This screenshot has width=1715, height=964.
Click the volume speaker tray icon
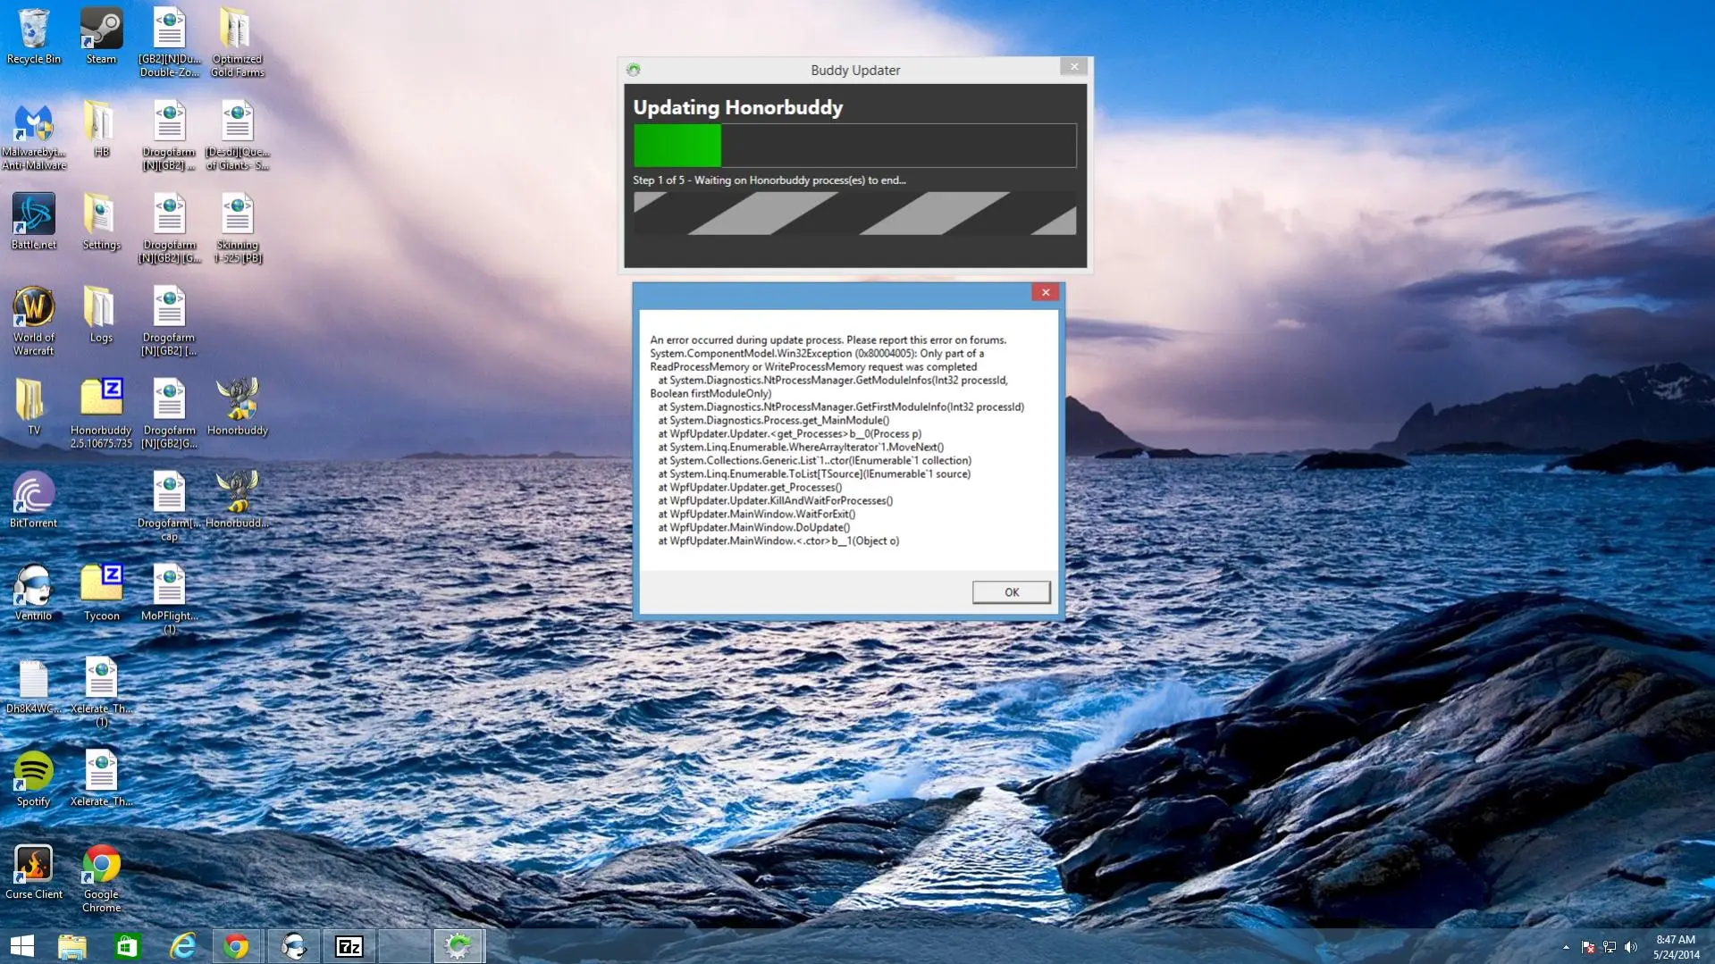(x=1631, y=947)
